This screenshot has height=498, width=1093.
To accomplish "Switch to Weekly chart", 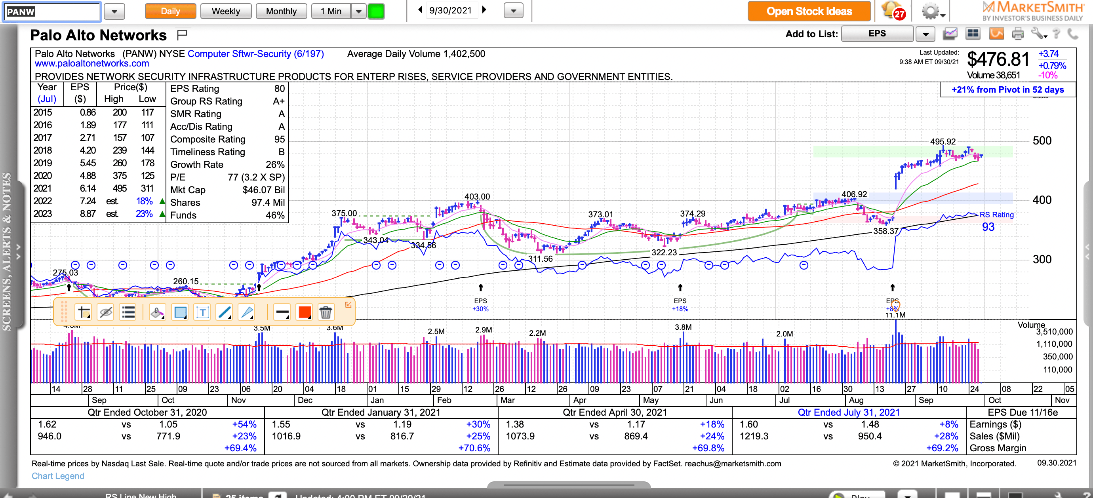I will [x=226, y=11].
